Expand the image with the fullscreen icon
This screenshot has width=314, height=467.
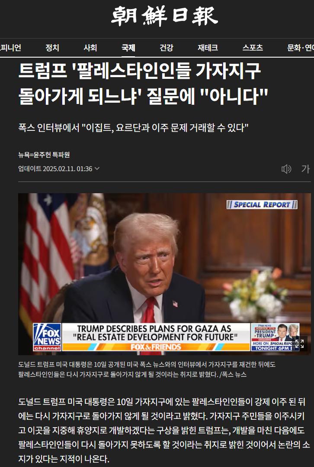click(299, 344)
